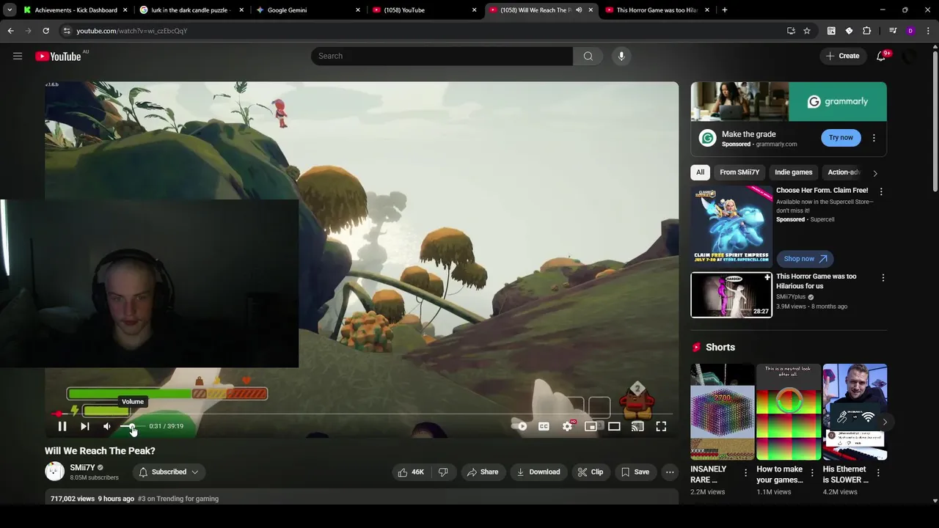939x528 pixels.
Task: Go back in browser history
Action: (x=10, y=31)
